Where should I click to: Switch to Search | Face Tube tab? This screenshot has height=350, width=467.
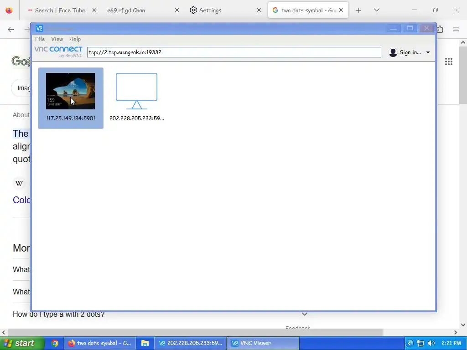click(60, 10)
